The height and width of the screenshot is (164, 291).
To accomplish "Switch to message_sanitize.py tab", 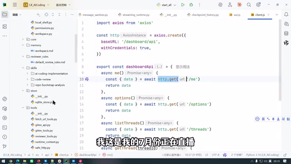I will [x=93, y=15].
